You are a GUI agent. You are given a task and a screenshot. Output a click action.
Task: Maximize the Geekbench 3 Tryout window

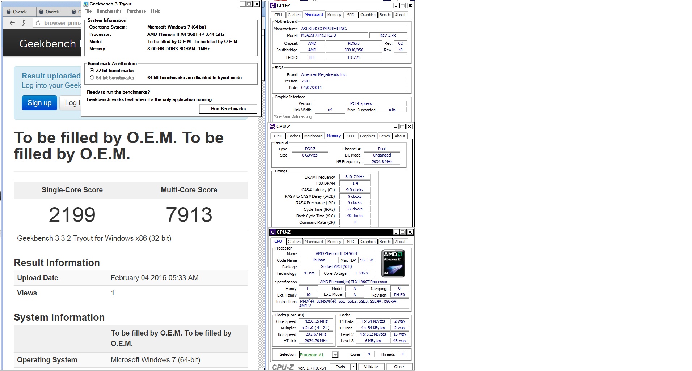[x=249, y=4]
